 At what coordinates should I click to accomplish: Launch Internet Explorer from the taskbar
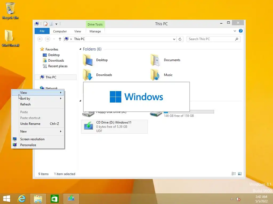[x=22, y=199]
